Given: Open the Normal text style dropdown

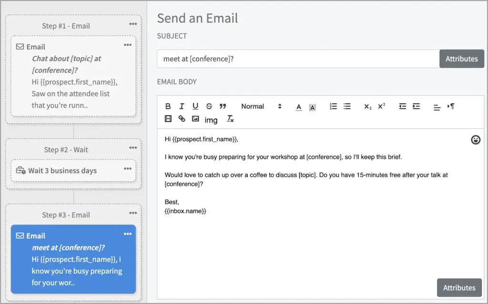Looking at the screenshot, I should pos(261,106).
